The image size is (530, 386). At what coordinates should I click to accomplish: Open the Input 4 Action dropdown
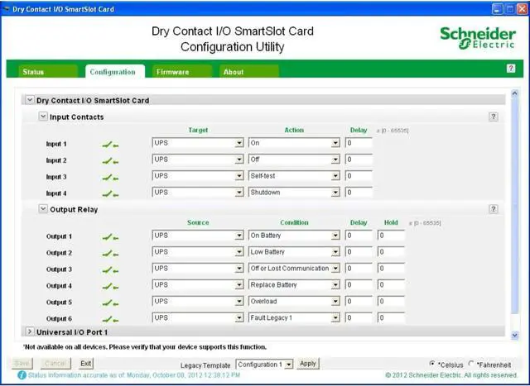(x=335, y=193)
